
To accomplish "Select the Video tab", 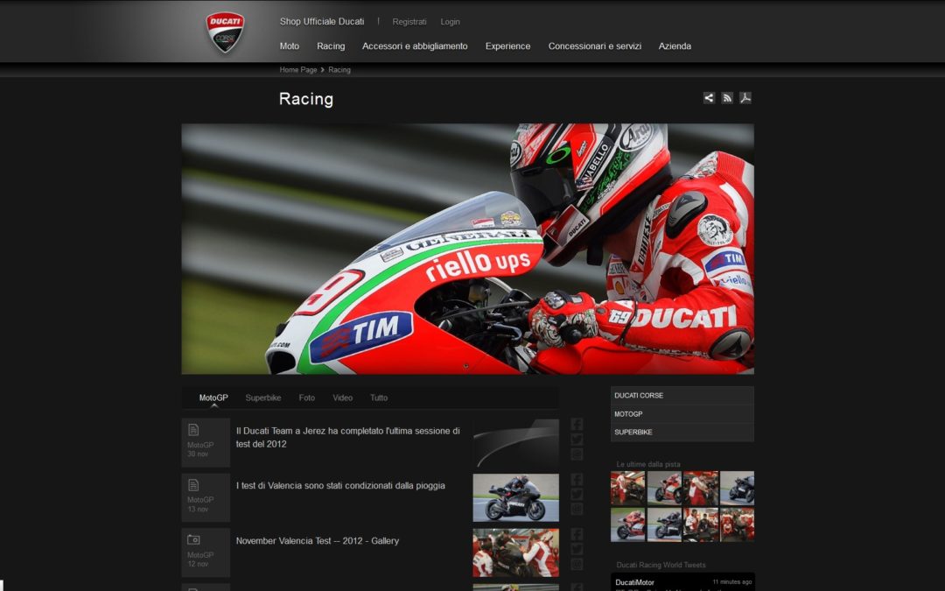I will point(342,398).
